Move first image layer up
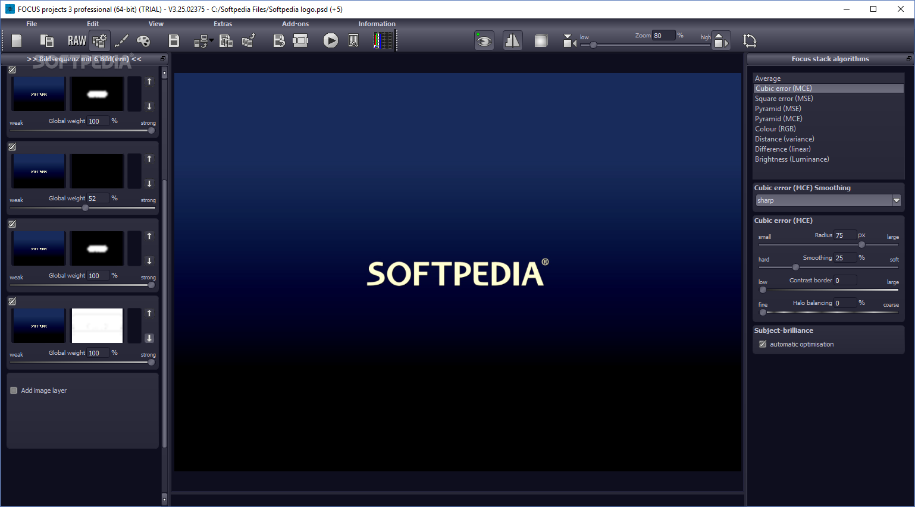The image size is (915, 507). [149, 81]
